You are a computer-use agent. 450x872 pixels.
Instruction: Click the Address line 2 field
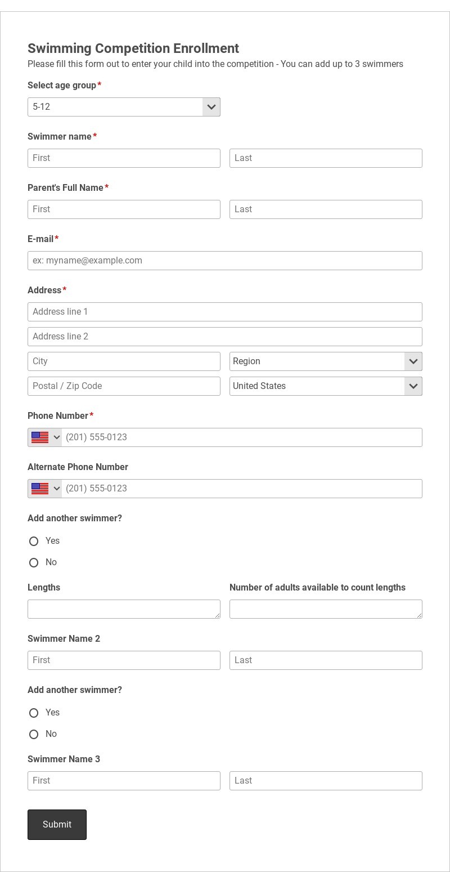(225, 337)
